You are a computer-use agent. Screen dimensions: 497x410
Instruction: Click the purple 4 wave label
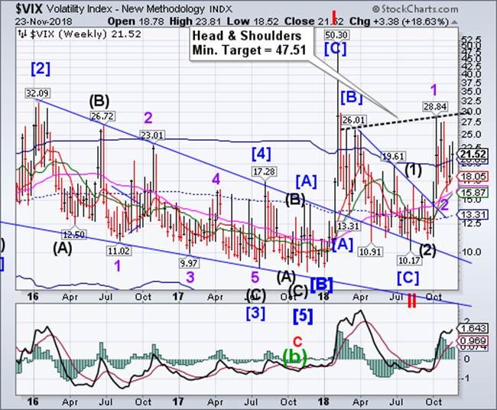[216, 180]
